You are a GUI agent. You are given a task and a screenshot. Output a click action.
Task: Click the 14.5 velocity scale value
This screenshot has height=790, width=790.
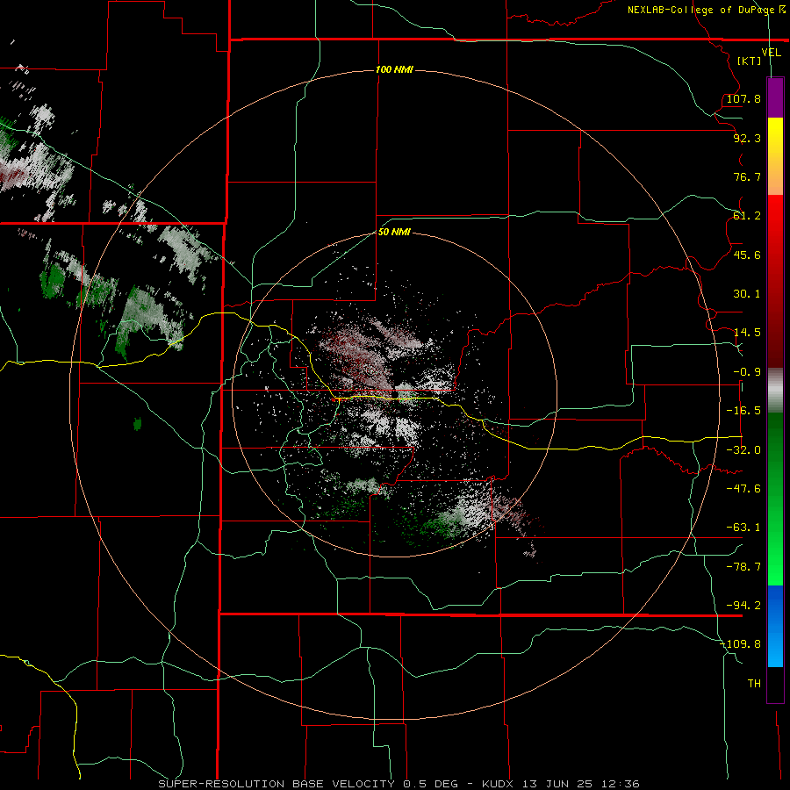747,333
